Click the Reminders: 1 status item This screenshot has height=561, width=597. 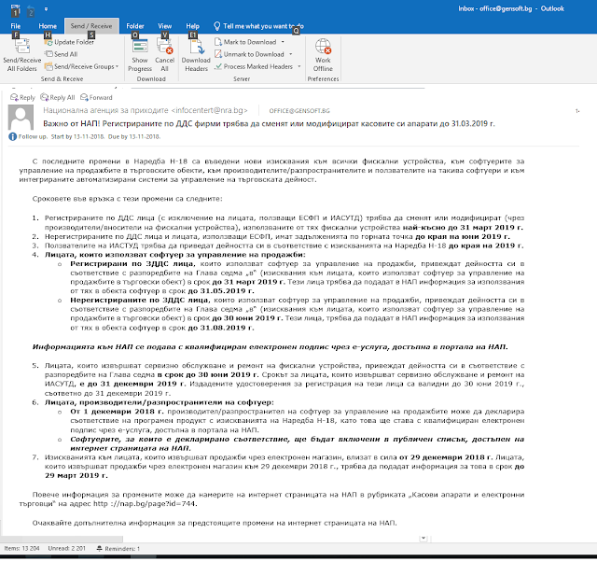pos(118,549)
